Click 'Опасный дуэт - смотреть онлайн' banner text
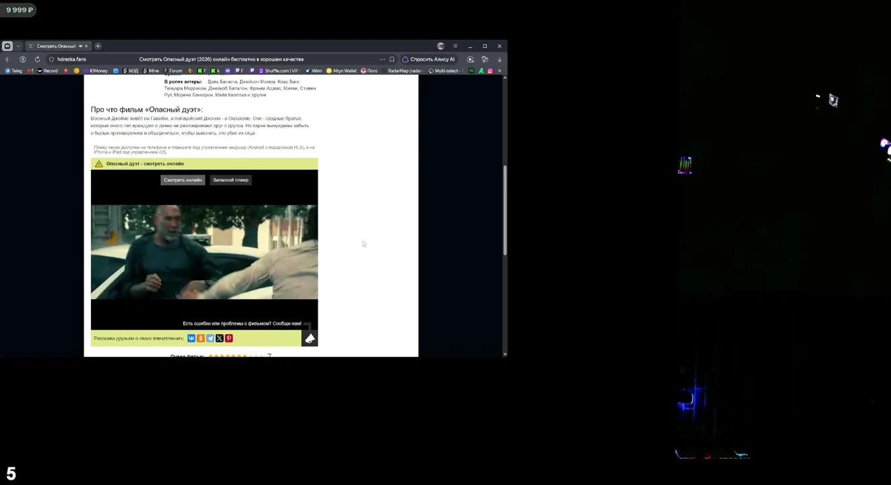891x485 pixels. 145,164
